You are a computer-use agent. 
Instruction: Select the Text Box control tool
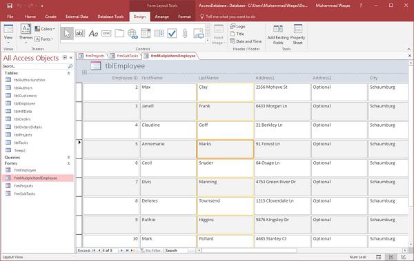(80, 34)
